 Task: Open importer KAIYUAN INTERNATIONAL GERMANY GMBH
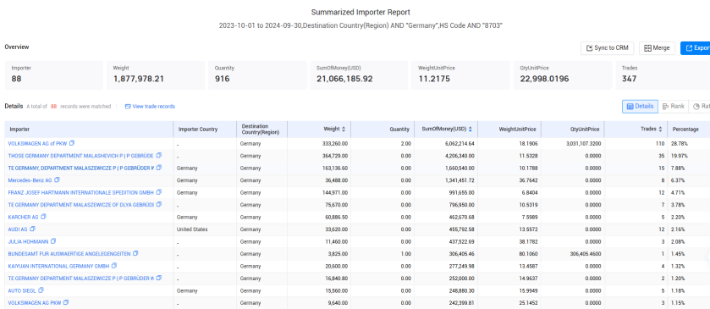point(58,266)
